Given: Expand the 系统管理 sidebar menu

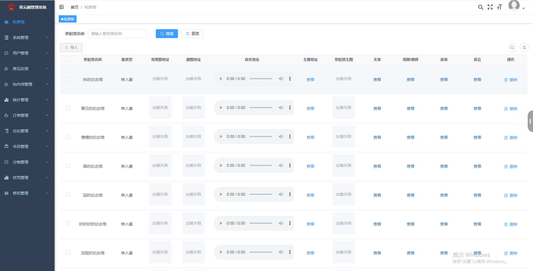Looking at the screenshot, I should pos(27,38).
